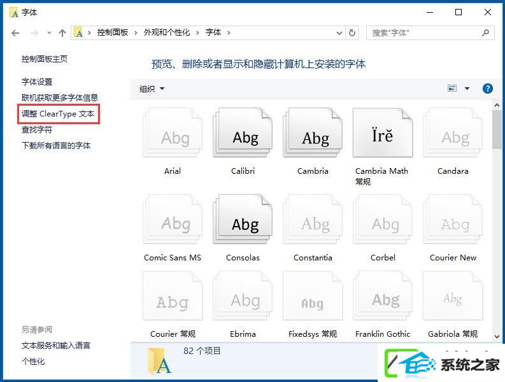The image size is (505, 382).
Task: Select the Courier New font icon
Action: (x=453, y=219)
